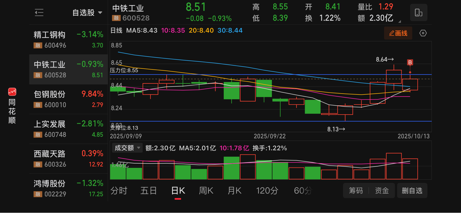
Task: Expand the quote details corner arrow
Action: pos(400,21)
